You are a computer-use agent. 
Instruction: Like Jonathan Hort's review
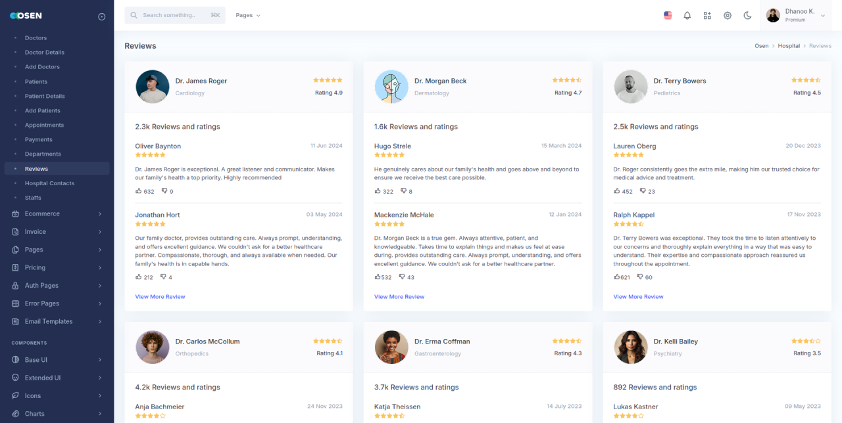tap(139, 277)
